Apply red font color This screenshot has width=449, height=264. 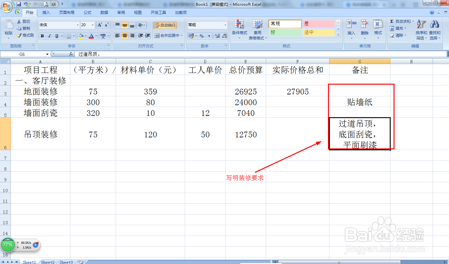tap(91, 36)
